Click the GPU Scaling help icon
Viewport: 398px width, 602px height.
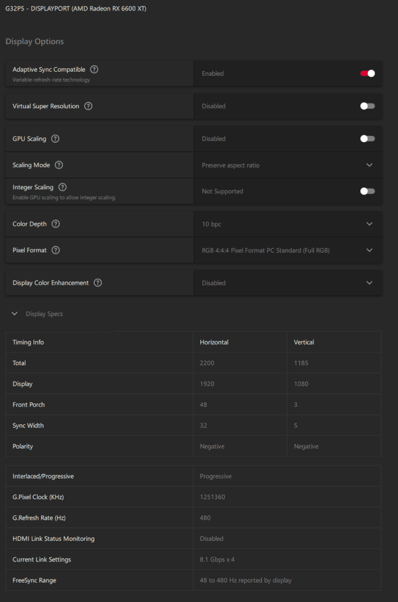tap(55, 139)
